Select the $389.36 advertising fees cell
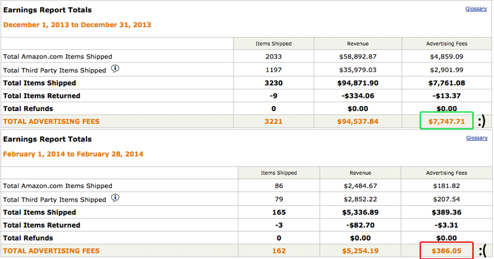The width and height of the screenshot is (494, 259). coord(446,212)
